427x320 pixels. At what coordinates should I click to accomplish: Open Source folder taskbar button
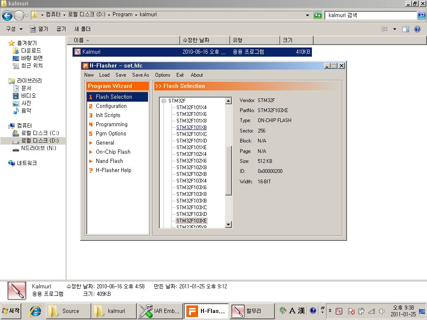click(68, 311)
